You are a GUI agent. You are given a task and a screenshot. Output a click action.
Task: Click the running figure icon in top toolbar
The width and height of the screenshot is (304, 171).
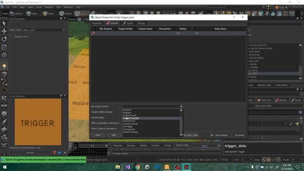267,14
